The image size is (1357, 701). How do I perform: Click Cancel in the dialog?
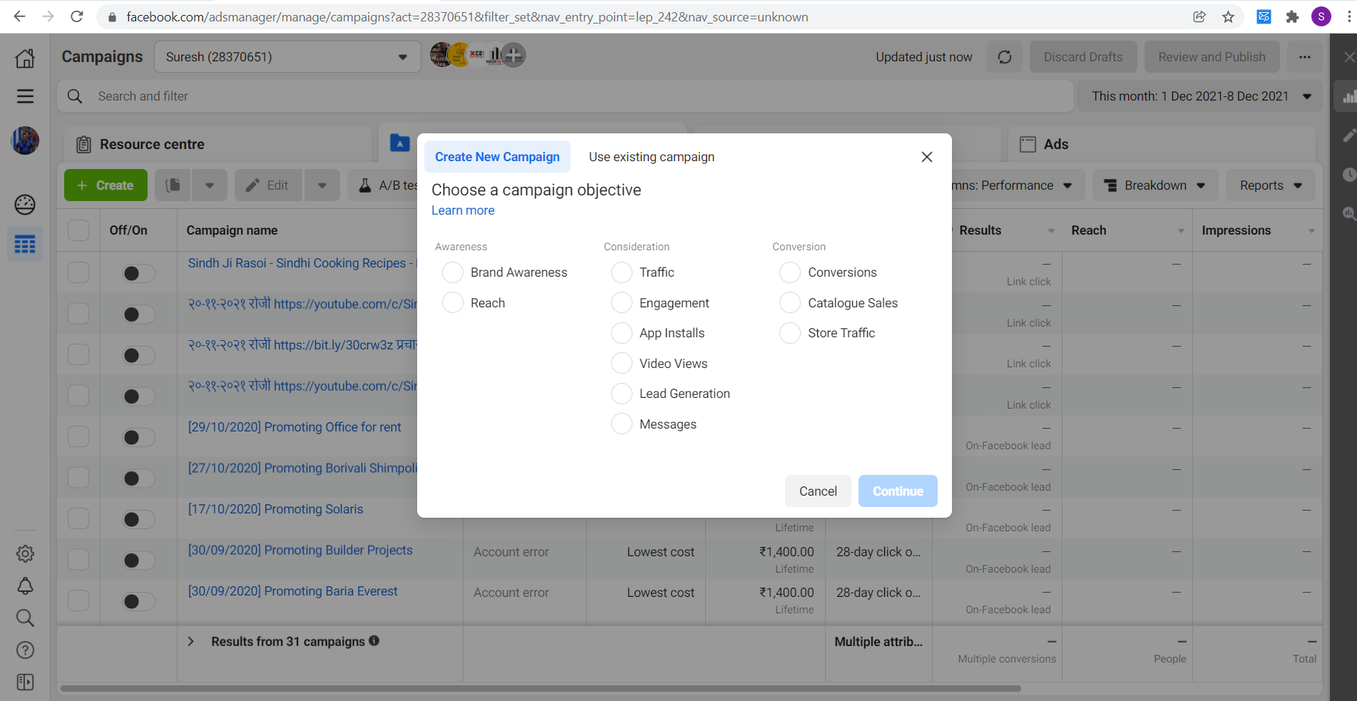tap(818, 491)
